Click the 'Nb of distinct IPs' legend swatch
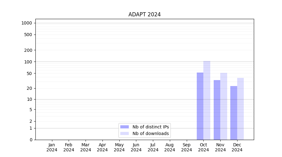The image size is (282, 157). [x=124, y=127]
